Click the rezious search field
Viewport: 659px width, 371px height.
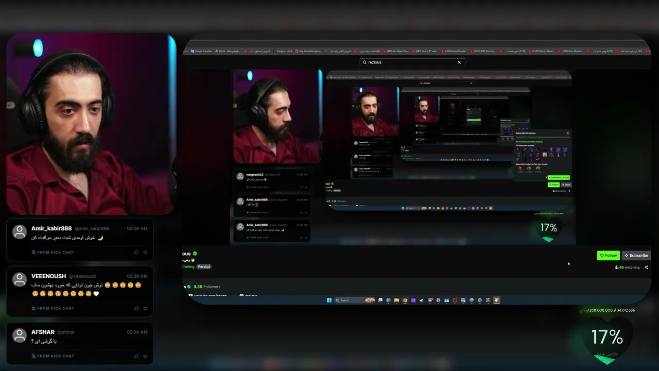point(412,62)
